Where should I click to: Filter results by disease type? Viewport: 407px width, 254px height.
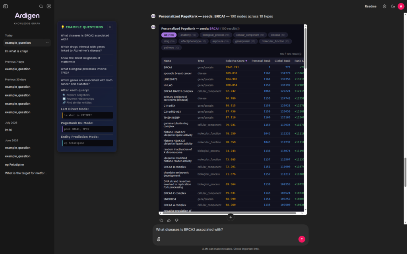click(x=278, y=35)
